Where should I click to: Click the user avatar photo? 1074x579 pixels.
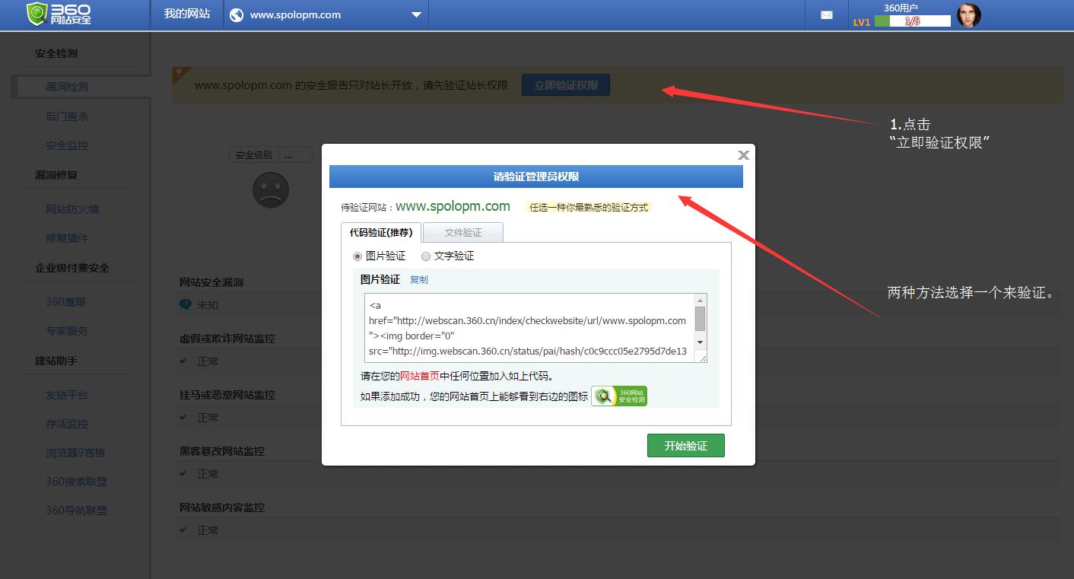click(x=968, y=14)
